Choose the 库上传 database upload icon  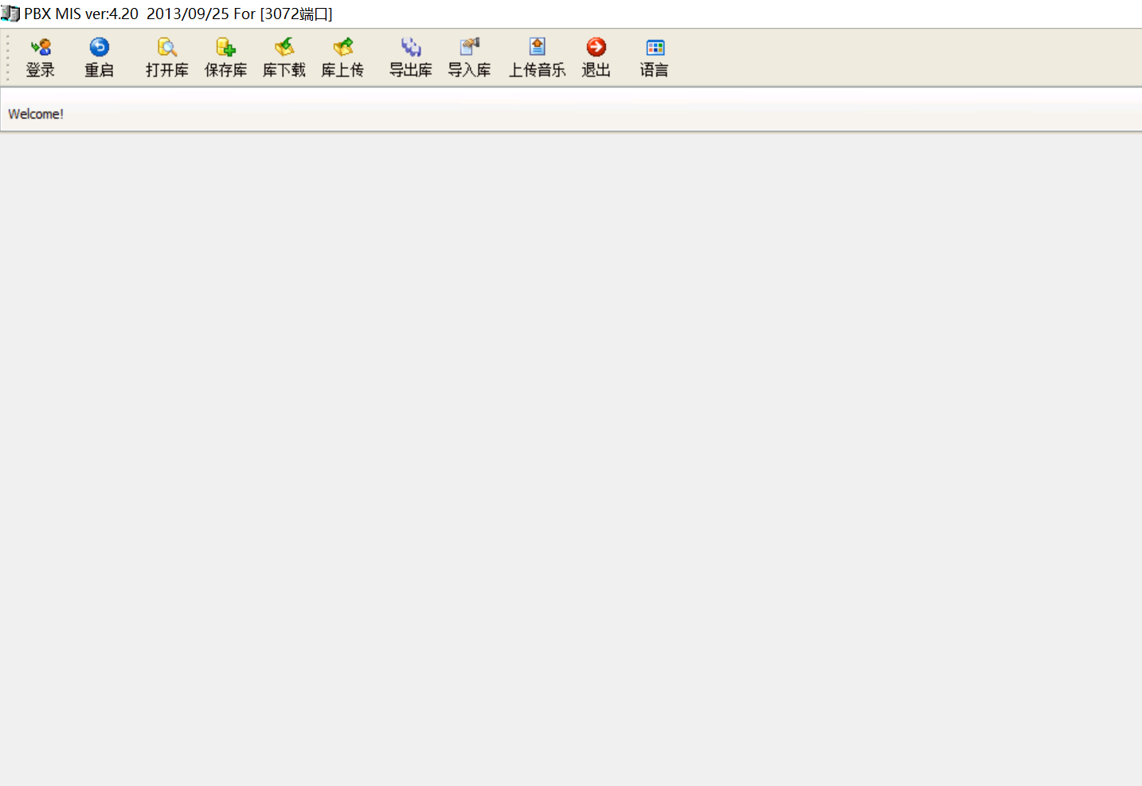point(342,58)
